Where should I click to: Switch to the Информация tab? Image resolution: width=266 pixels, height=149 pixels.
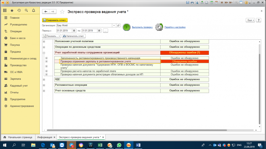pos(45,137)
